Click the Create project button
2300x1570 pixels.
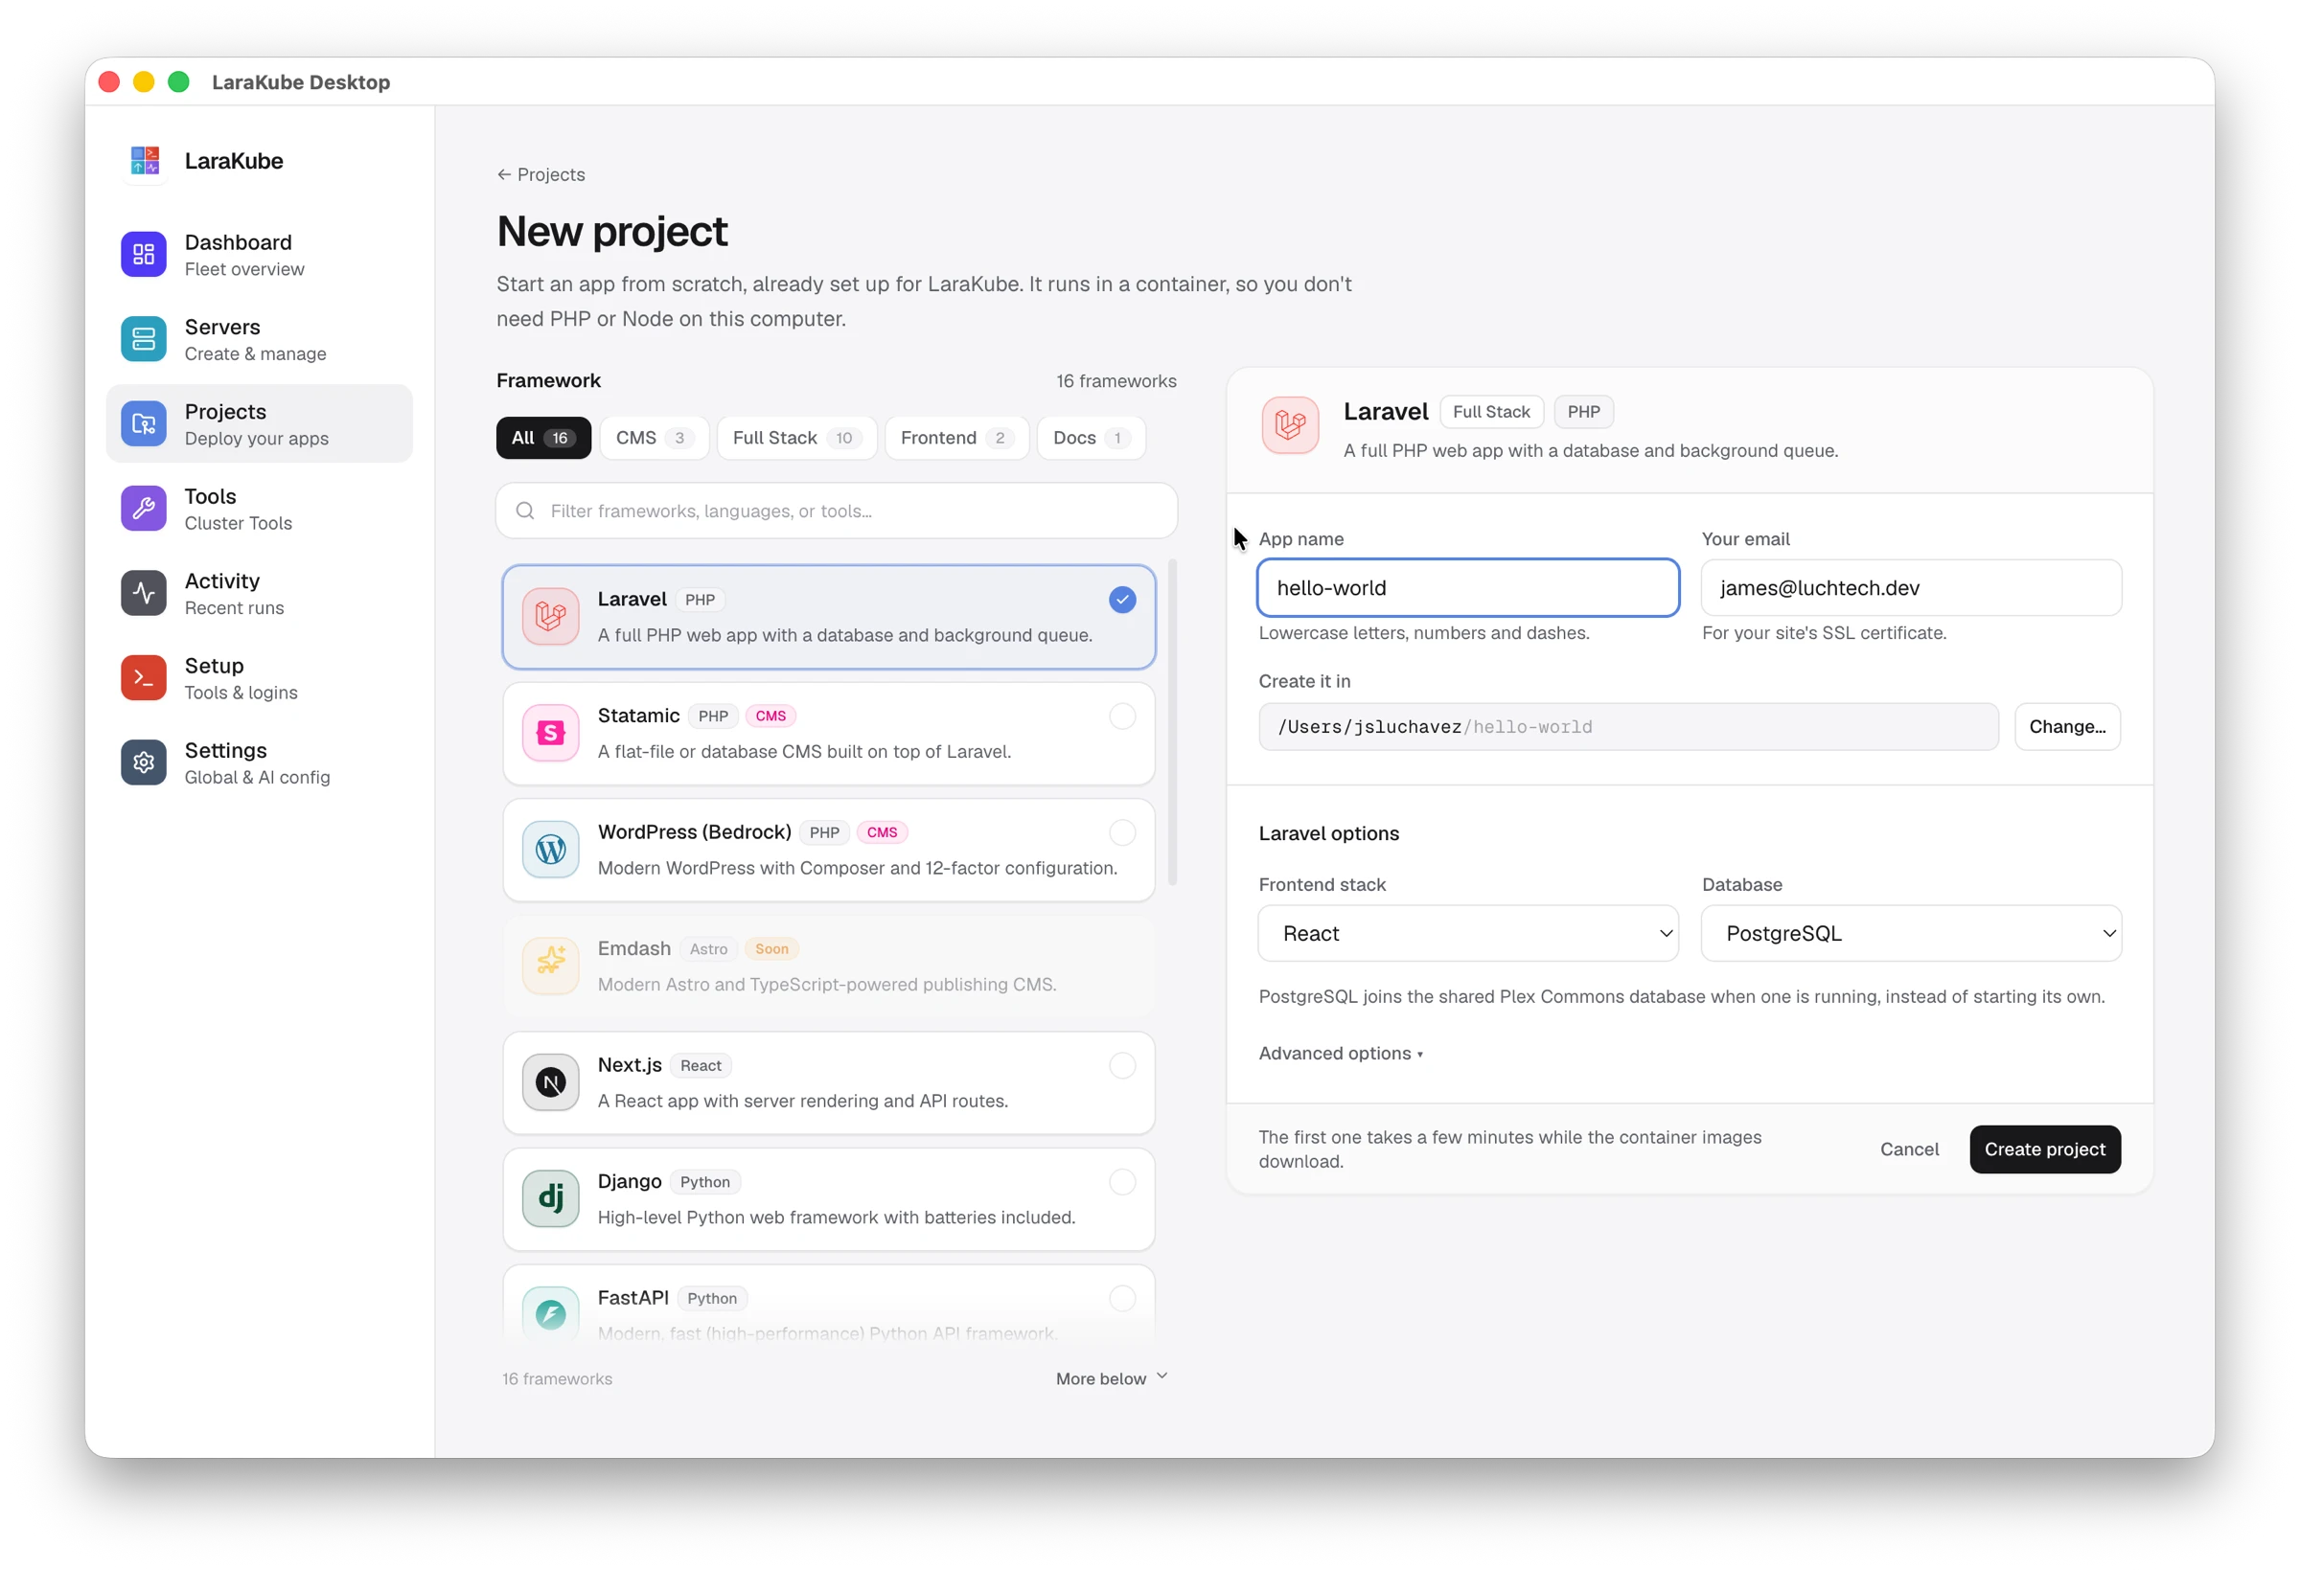[x=2045, y=1149]
